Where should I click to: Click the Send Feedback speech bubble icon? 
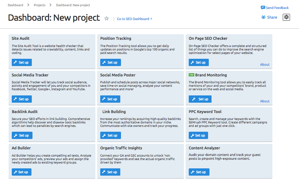[263, 8]
